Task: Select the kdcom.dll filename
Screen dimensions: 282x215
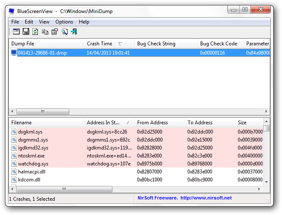Action: 29,180
